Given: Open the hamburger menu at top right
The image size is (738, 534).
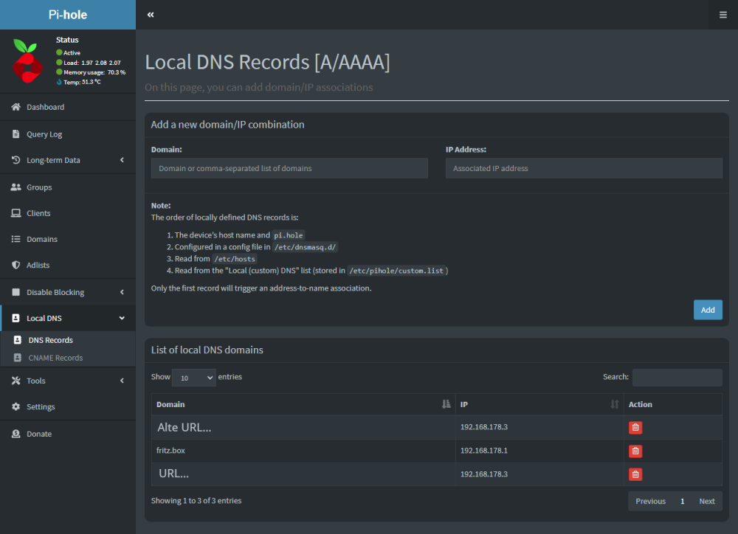Looking at the screenshot, I should pos(723,15).
